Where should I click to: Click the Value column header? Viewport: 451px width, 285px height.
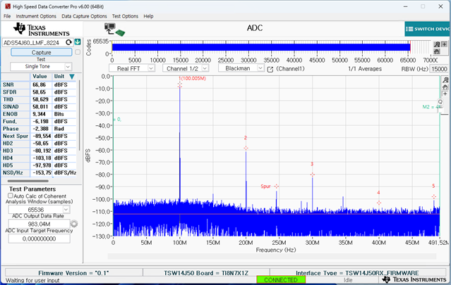coord(40,76)
